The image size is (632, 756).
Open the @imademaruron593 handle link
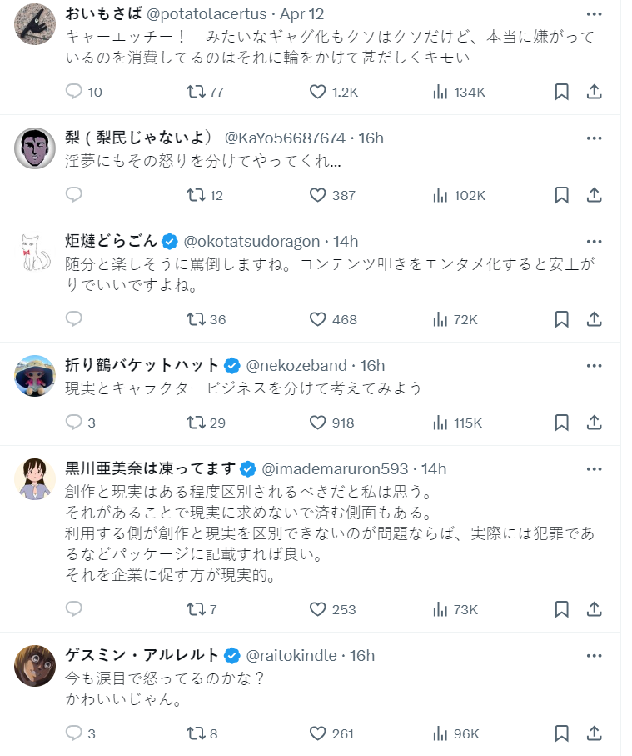tap(335, 468)
